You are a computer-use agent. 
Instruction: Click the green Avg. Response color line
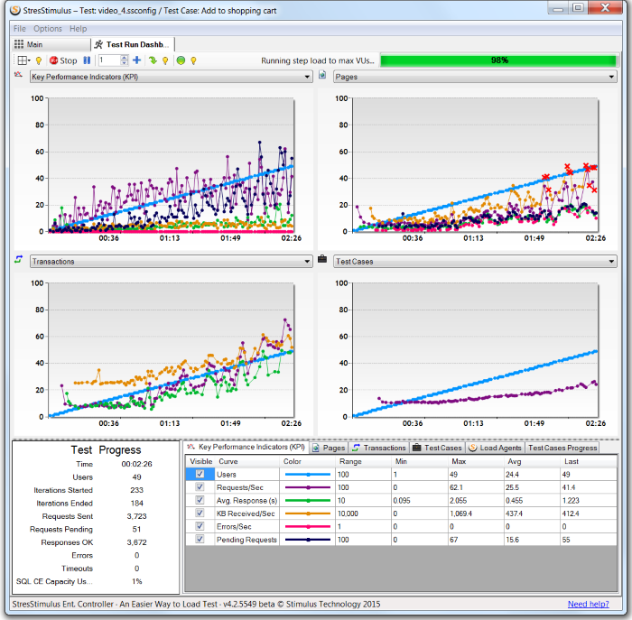[x=308, y=500]
